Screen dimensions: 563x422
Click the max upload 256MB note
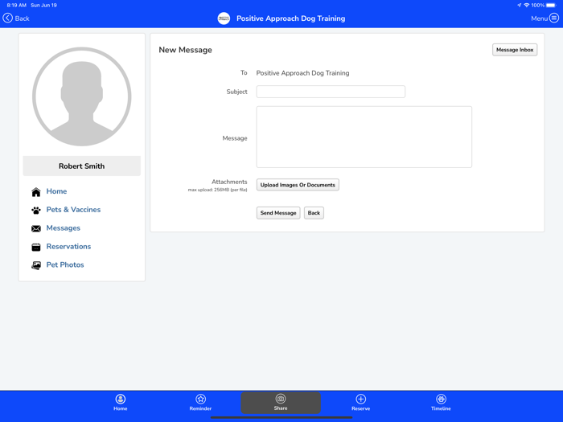218,190
